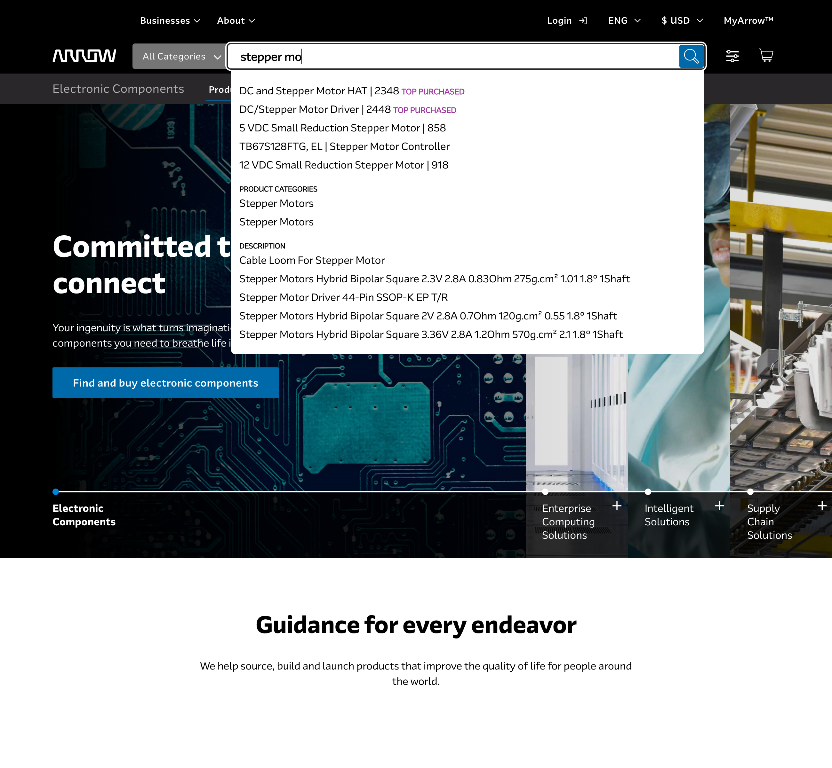Open the About menu
This screenshot has height=768, width=832.
coord(236,20)
